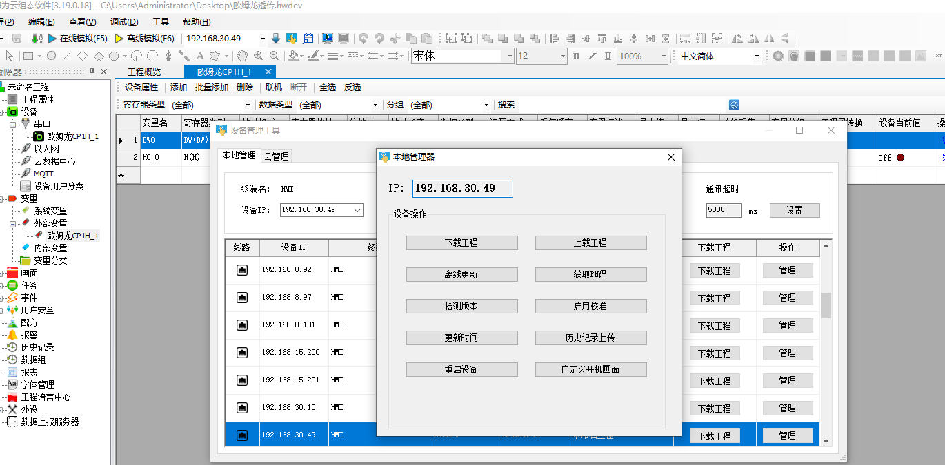Image resolution: width=945 pixels, height=465 pixels.
Task: Choose the hand pan tool
Action: coord(242,56)
